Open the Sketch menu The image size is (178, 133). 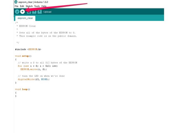[x=29, y=6]
